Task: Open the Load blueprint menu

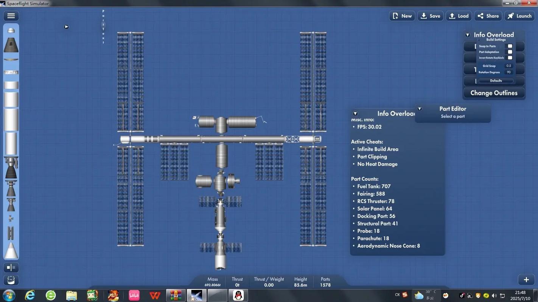Action: 459,16
